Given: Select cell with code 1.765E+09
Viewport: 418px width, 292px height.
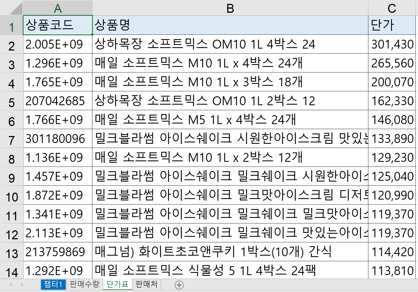Looking at the screenshot, I should point(58,82).
